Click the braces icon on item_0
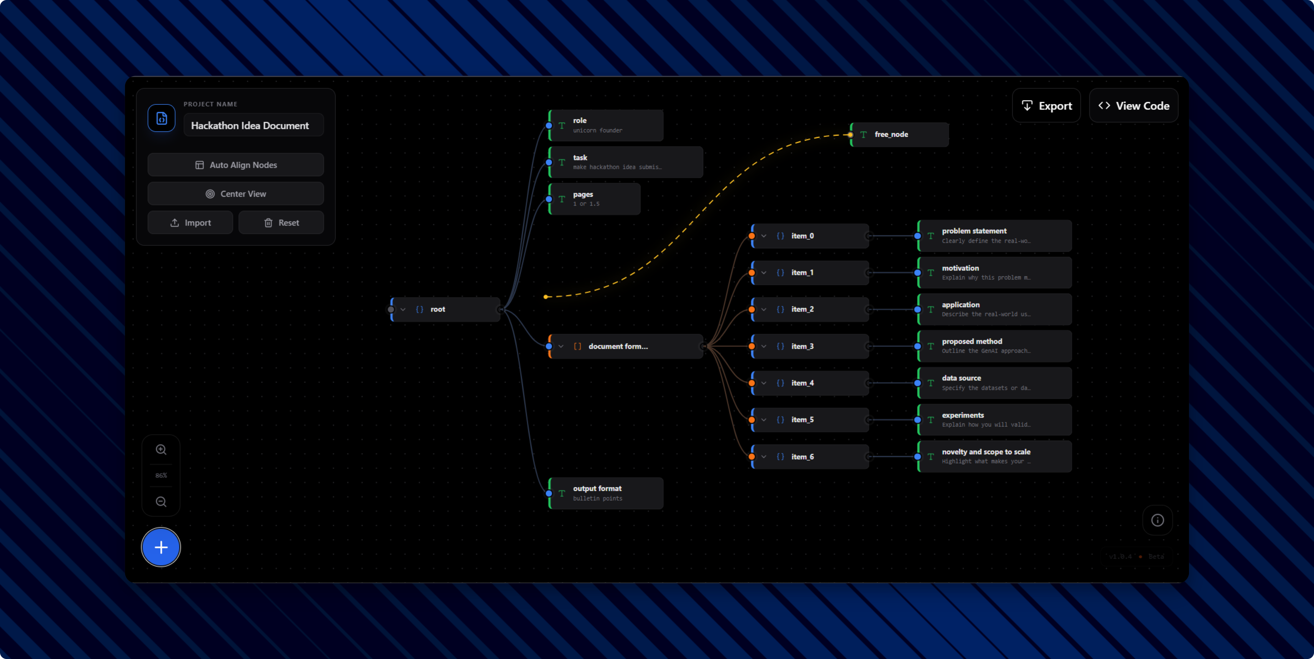 [780, 236]
